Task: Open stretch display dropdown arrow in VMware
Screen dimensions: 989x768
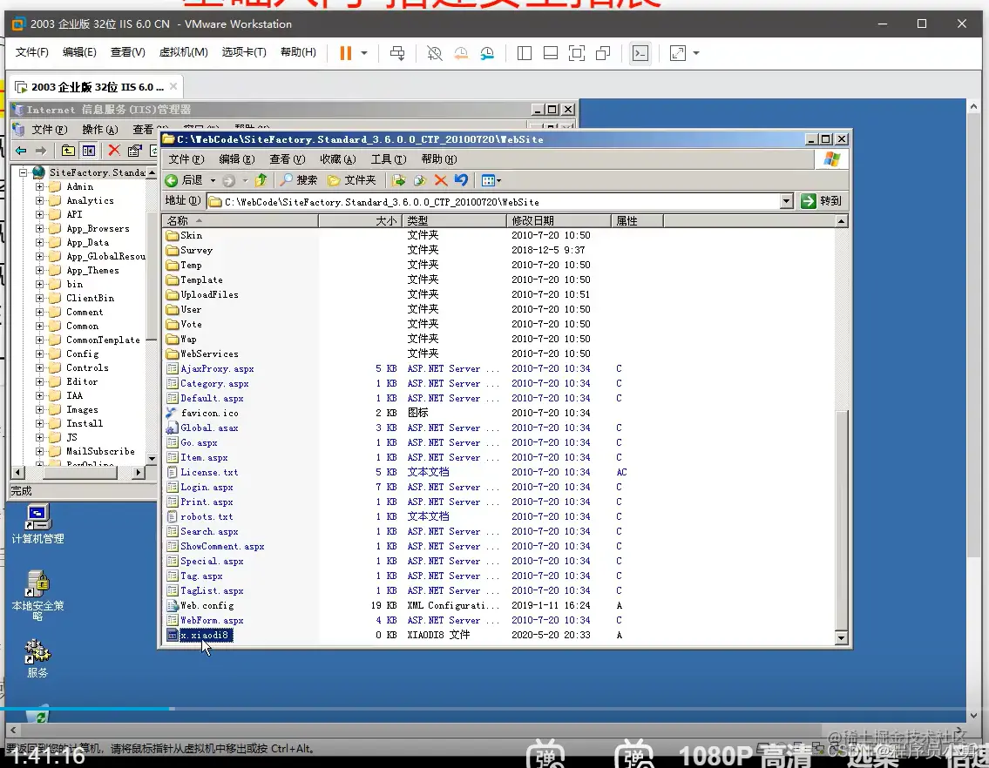Action: pyautogui.click(x=696, y=53)
